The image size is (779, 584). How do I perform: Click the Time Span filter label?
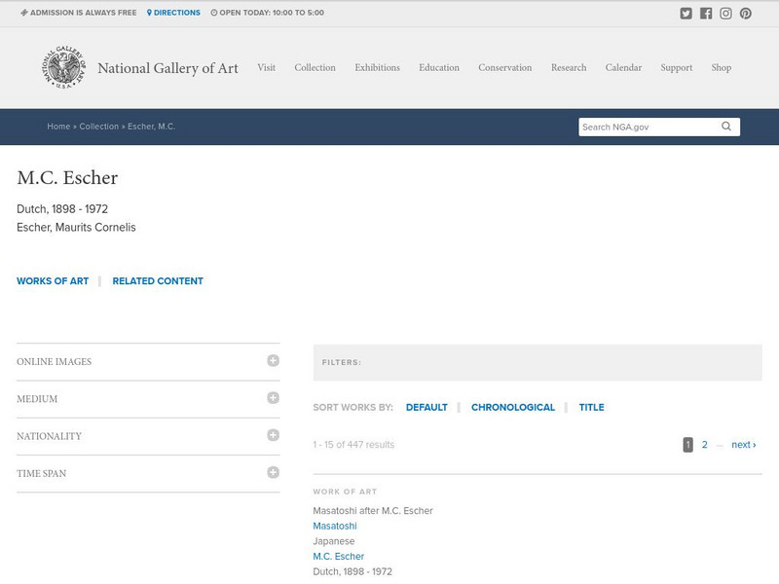[41, 473]
